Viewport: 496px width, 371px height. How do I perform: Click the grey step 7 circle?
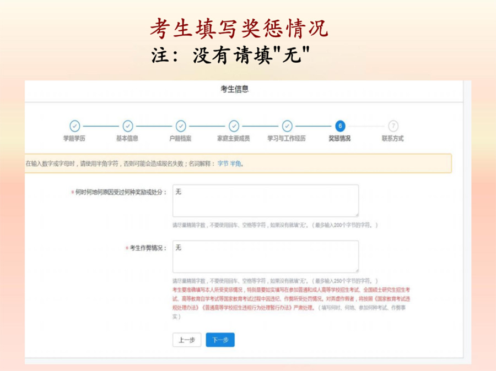(393, 126)
